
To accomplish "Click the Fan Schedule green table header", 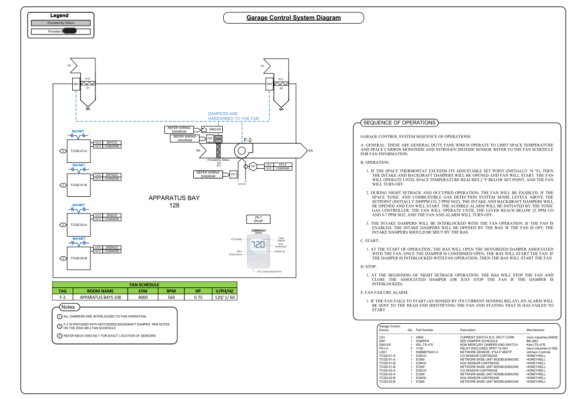I will (145, 285).
